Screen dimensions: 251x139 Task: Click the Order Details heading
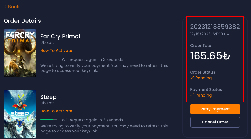22,21
